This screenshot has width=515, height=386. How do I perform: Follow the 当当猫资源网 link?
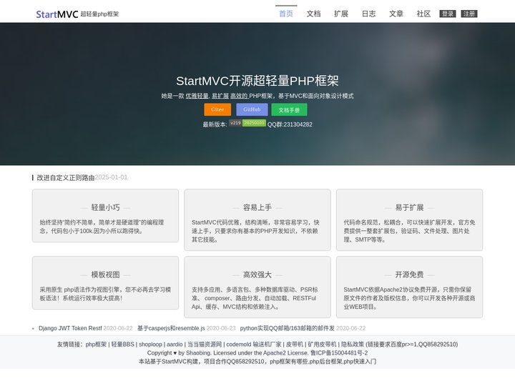point(205,345)
